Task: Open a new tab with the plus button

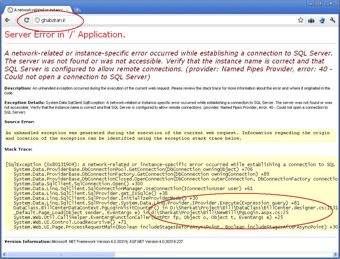Action: (77, 10)
